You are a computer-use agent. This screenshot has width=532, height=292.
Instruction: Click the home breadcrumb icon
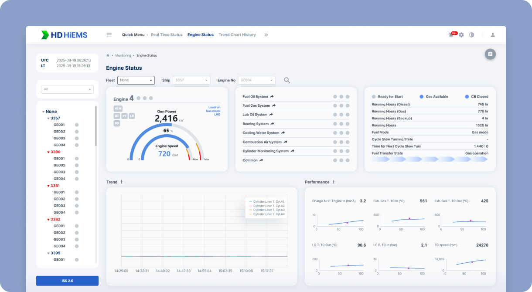108,55
